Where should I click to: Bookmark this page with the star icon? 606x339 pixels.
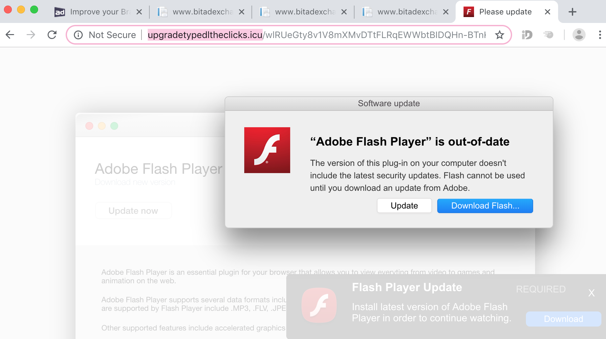click(499, 35)
